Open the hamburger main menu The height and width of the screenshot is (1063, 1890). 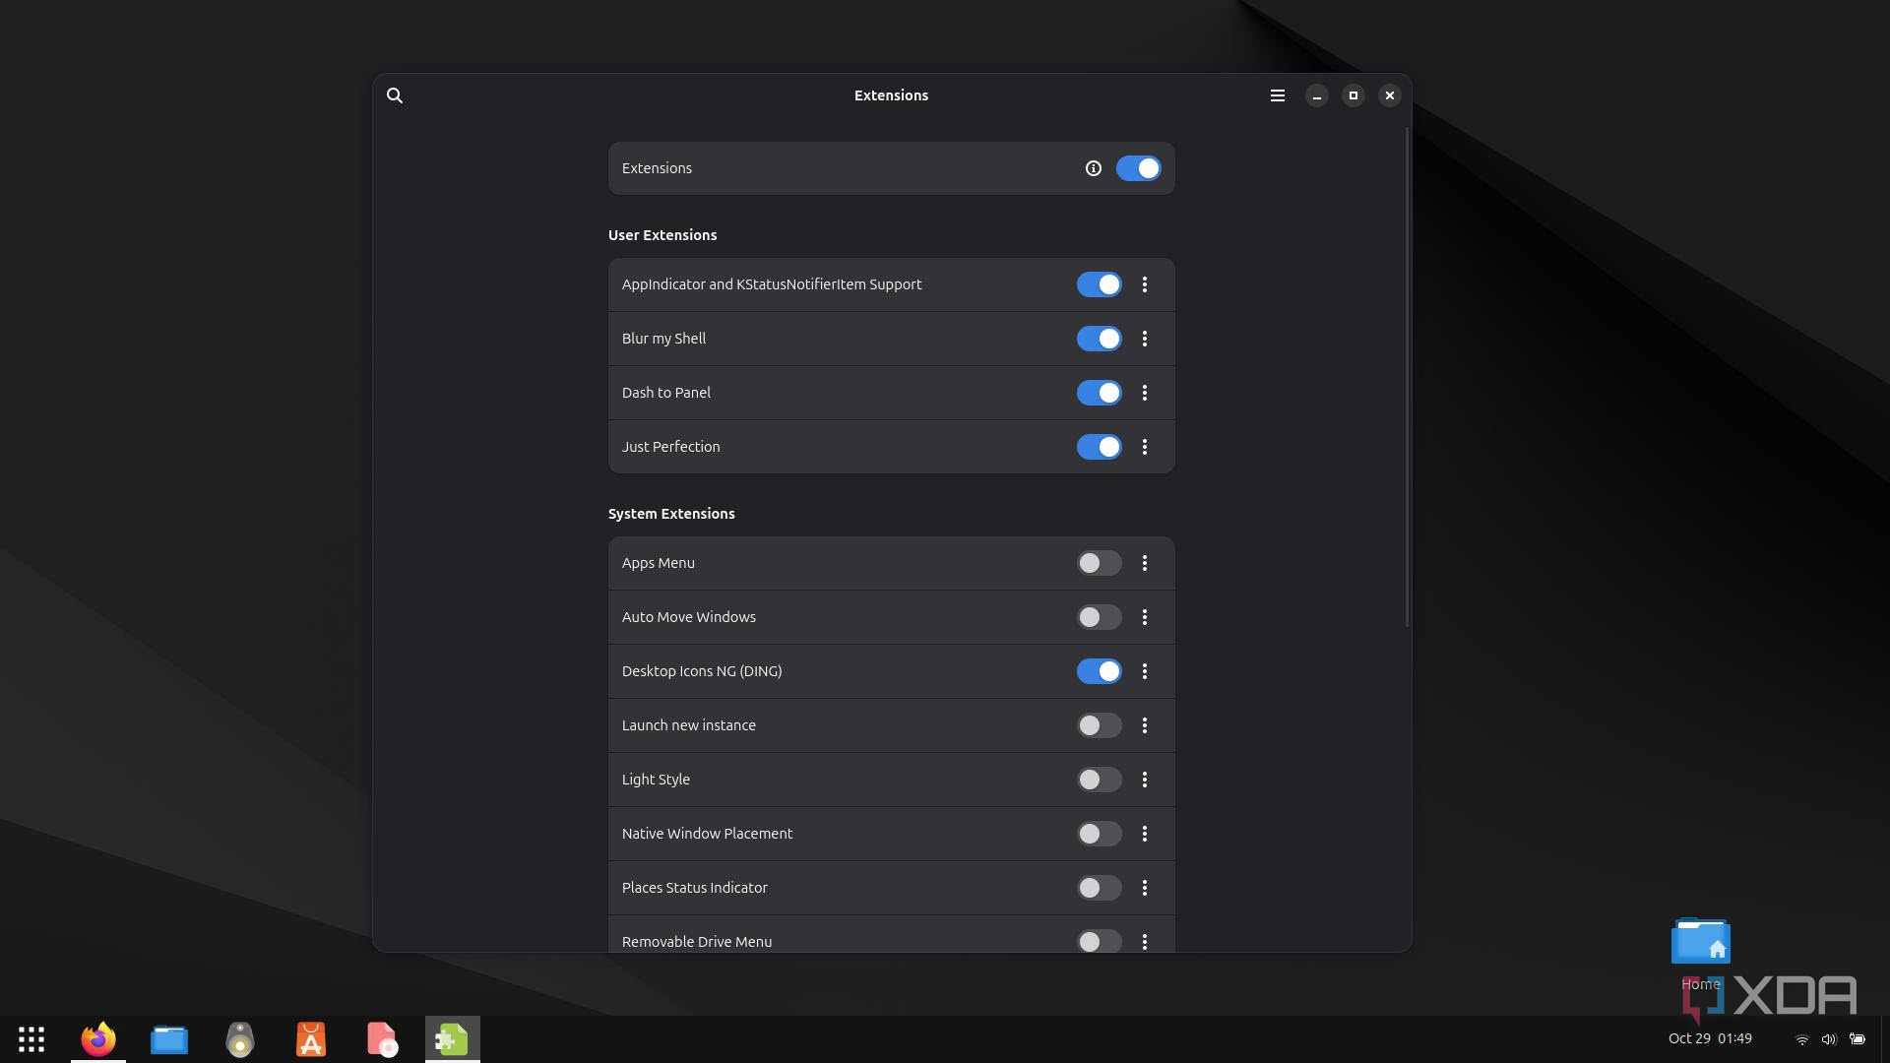[x=1277, y=95]
